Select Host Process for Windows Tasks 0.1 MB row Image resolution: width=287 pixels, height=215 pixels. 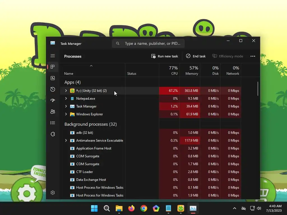[x=151, y=188]
